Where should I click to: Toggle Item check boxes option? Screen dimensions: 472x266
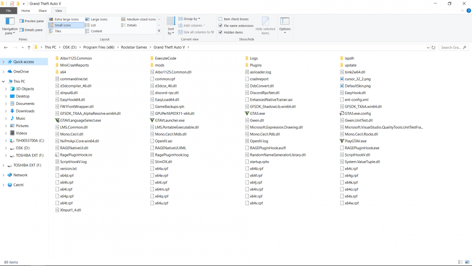point(220,19)
